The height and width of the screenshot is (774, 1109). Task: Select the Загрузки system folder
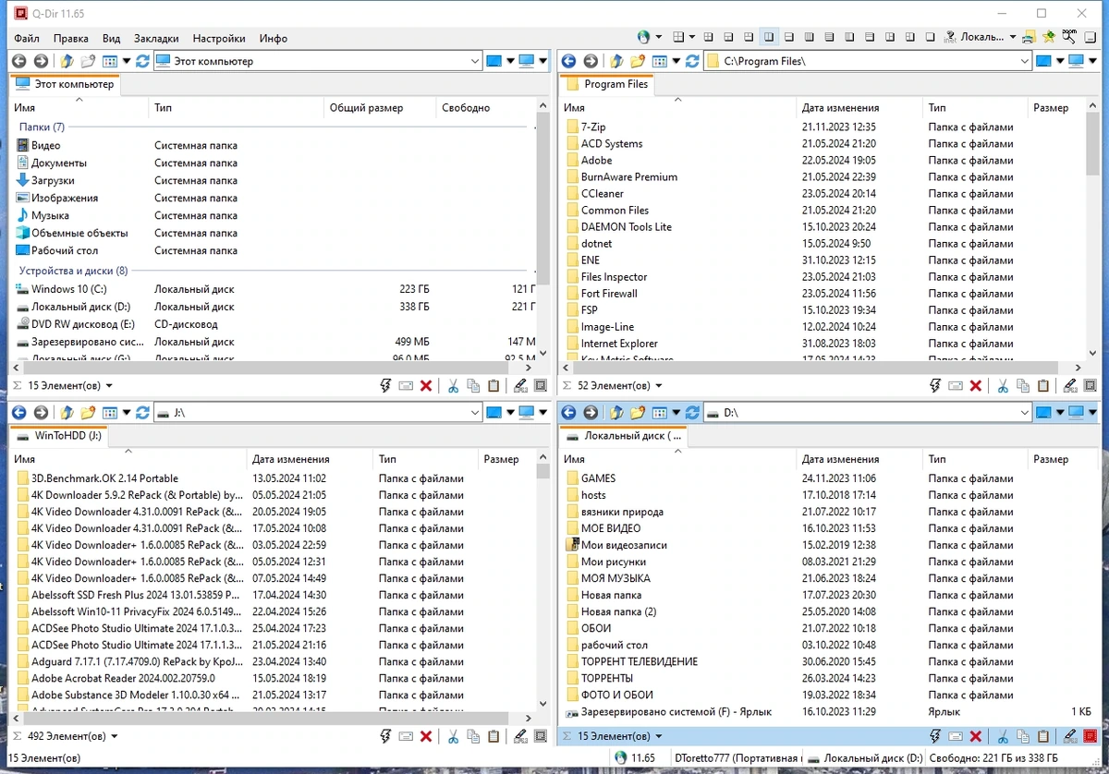click(x=53, y=180)
